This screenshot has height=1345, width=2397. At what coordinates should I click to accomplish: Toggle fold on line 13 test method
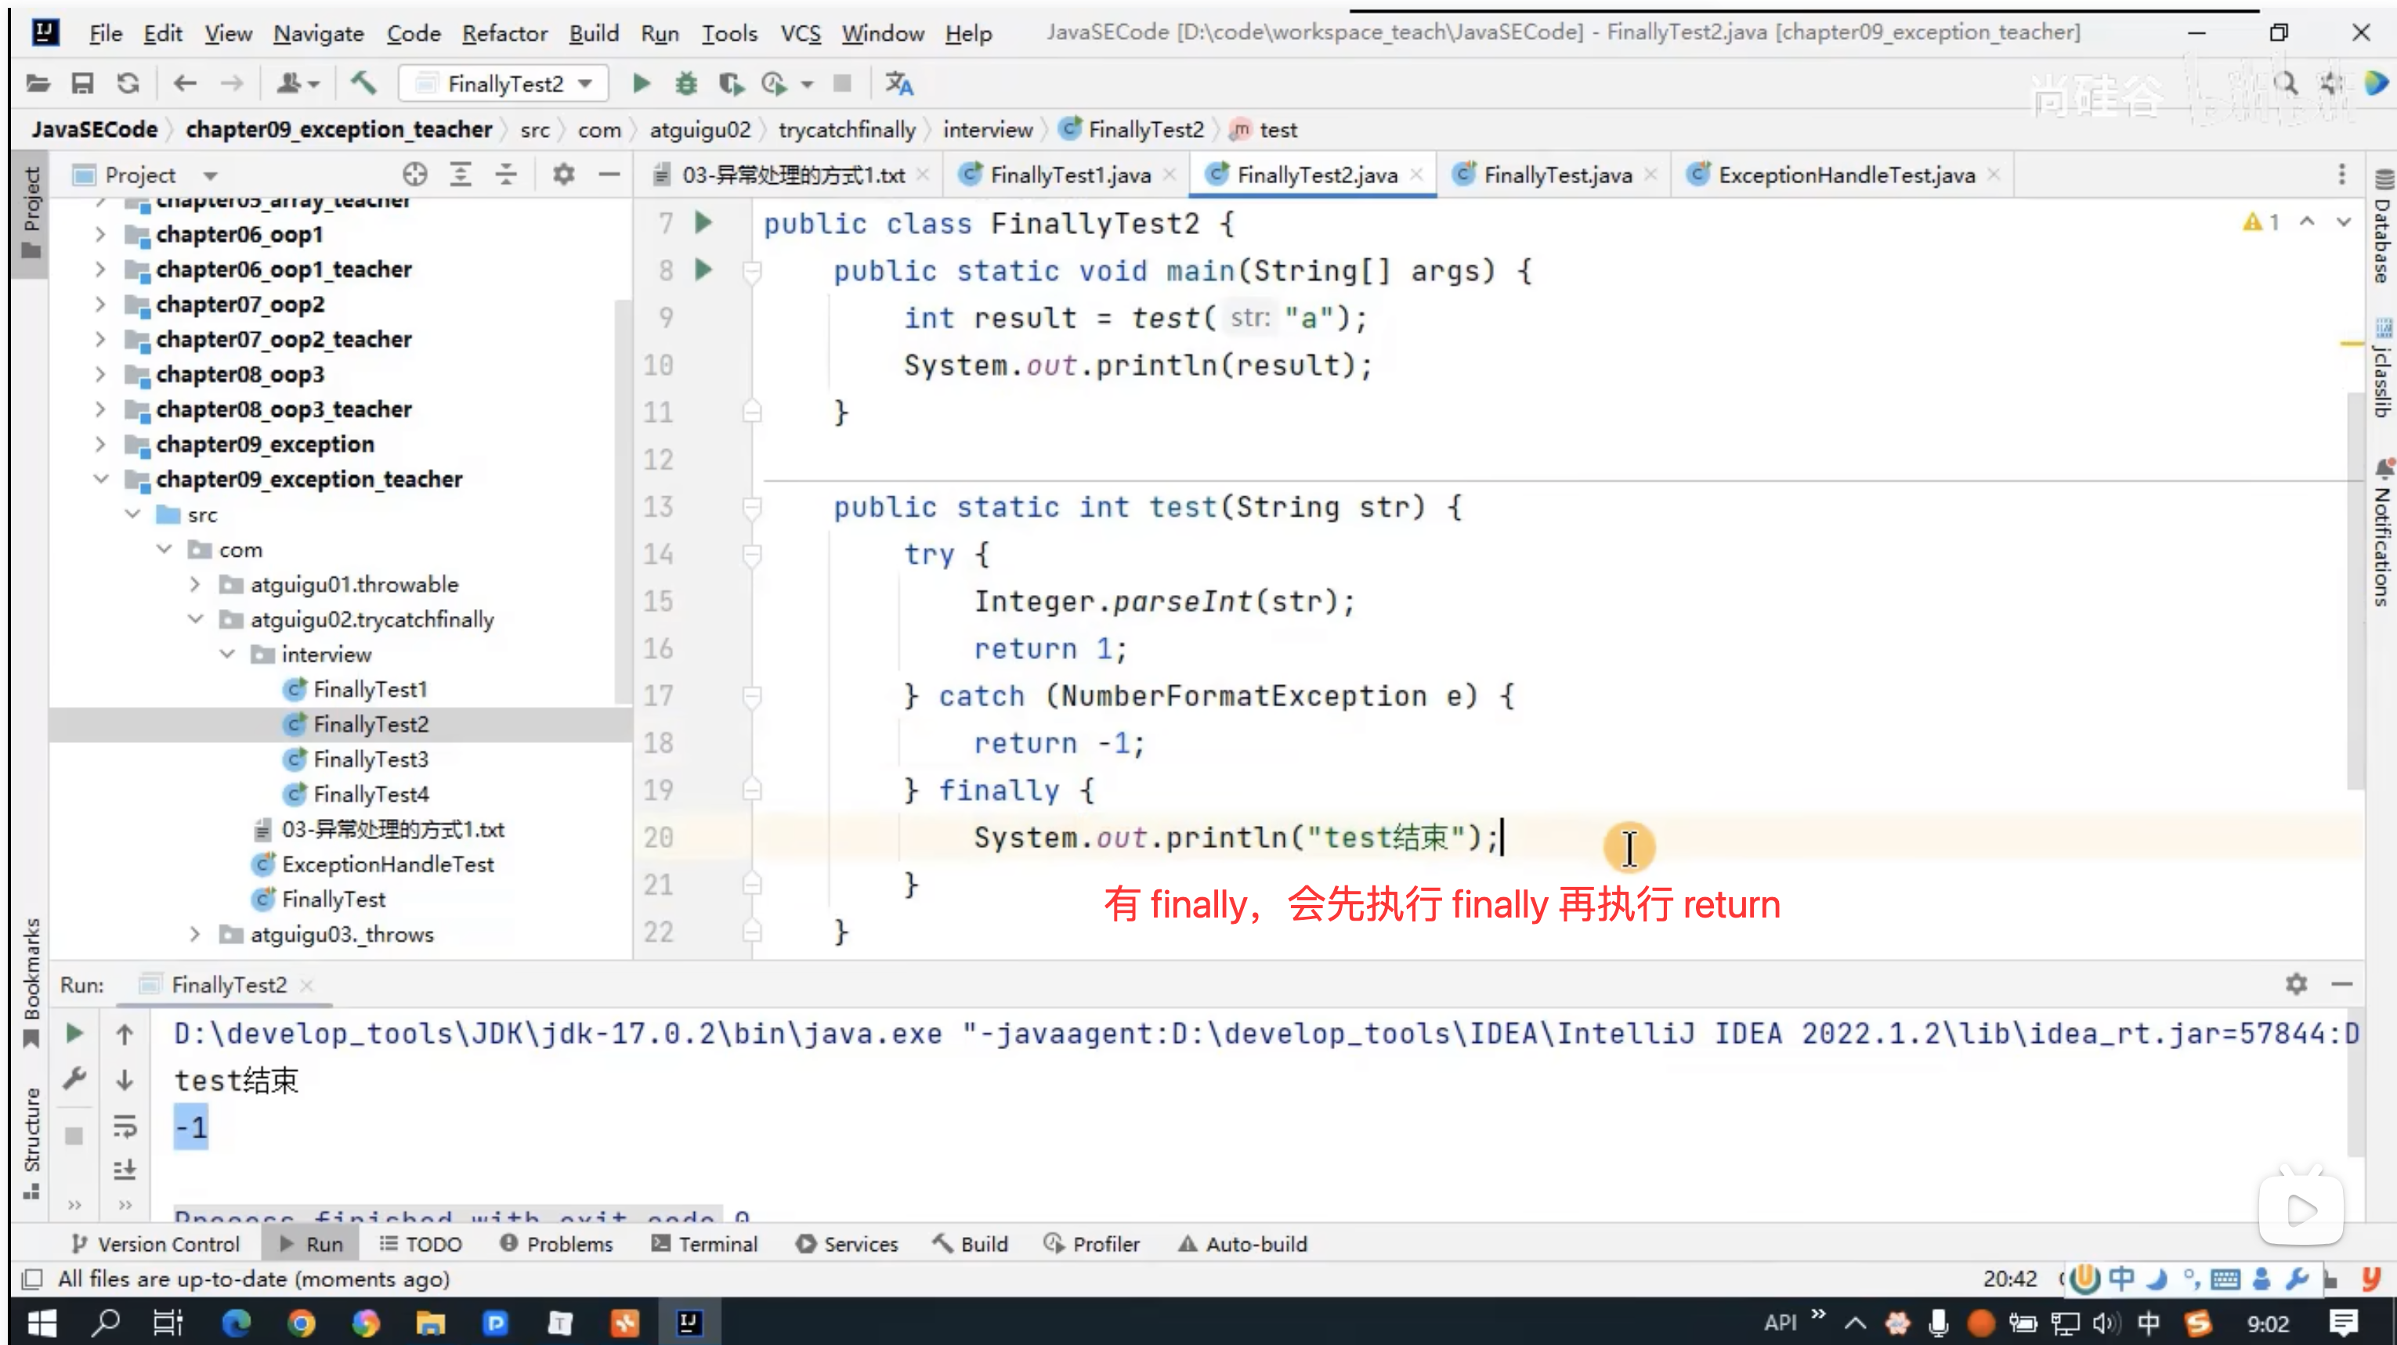(752, 507)
